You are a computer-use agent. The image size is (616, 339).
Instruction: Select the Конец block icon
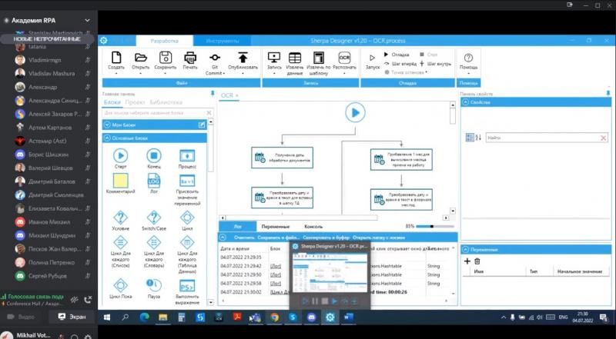click(x=153, y=156)
